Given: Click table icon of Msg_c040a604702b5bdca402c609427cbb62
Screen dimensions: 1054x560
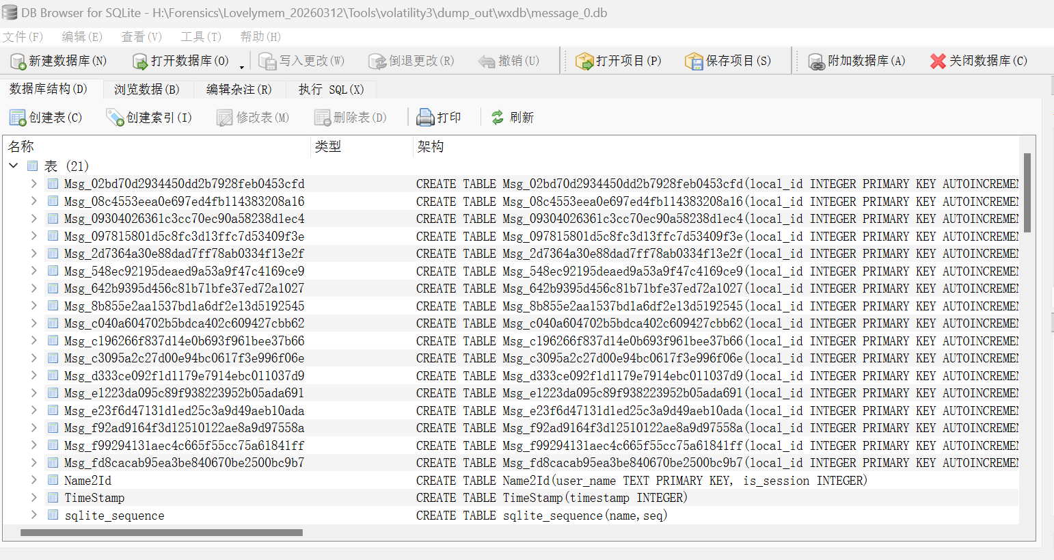Looking at the screenshot, I should (x=53, y=323).
